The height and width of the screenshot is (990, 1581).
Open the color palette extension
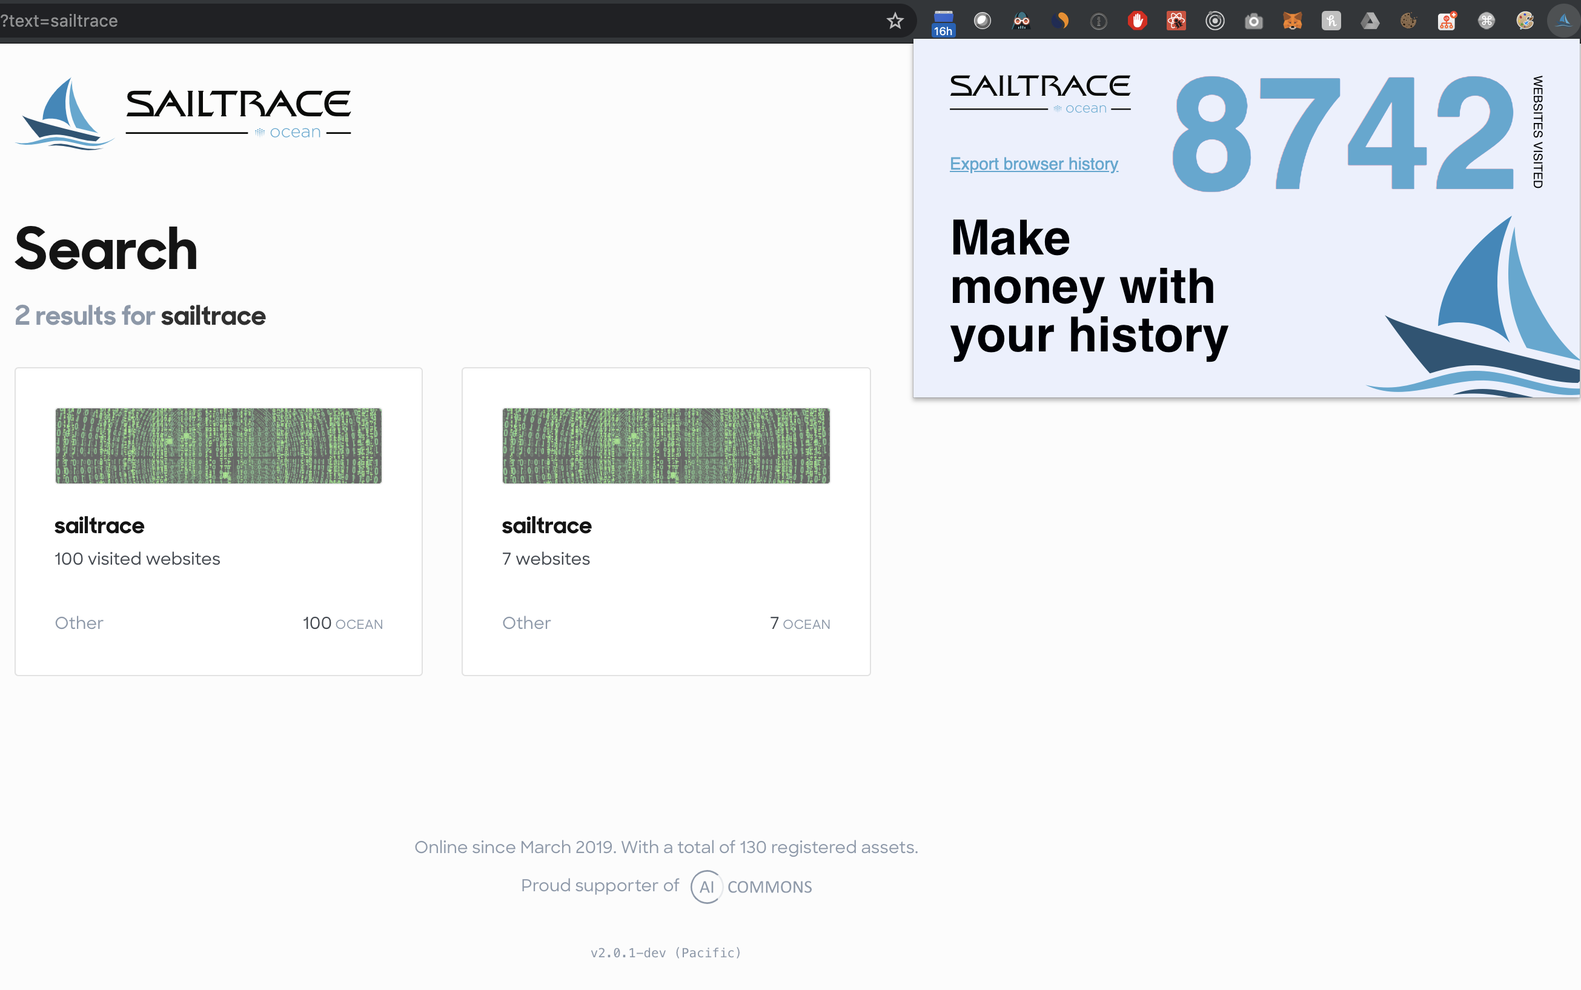(x=1525, y=21)
